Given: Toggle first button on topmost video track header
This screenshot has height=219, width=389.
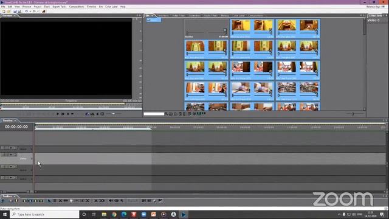Looking at the screenshot, I should [x=2, y=148].
